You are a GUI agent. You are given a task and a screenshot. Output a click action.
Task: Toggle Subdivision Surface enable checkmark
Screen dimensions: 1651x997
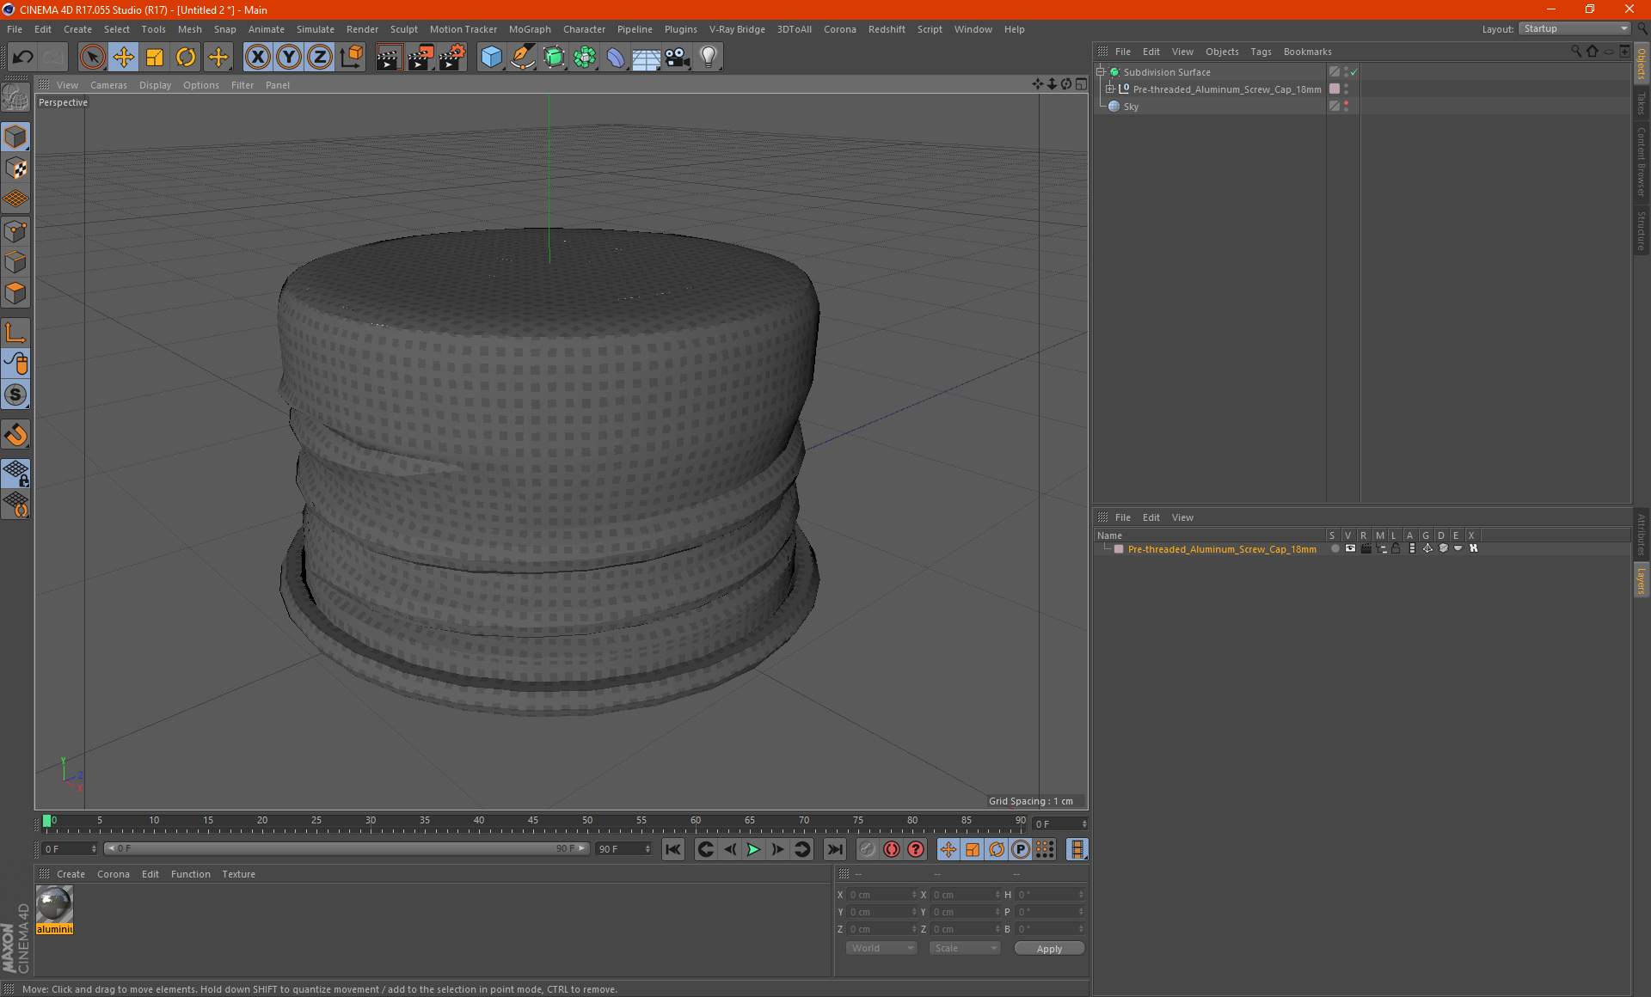tap(1354, 72)
